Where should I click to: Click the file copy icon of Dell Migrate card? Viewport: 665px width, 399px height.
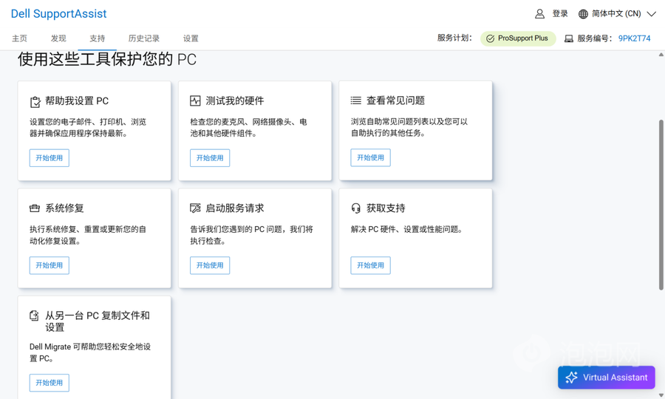(34, 316)
